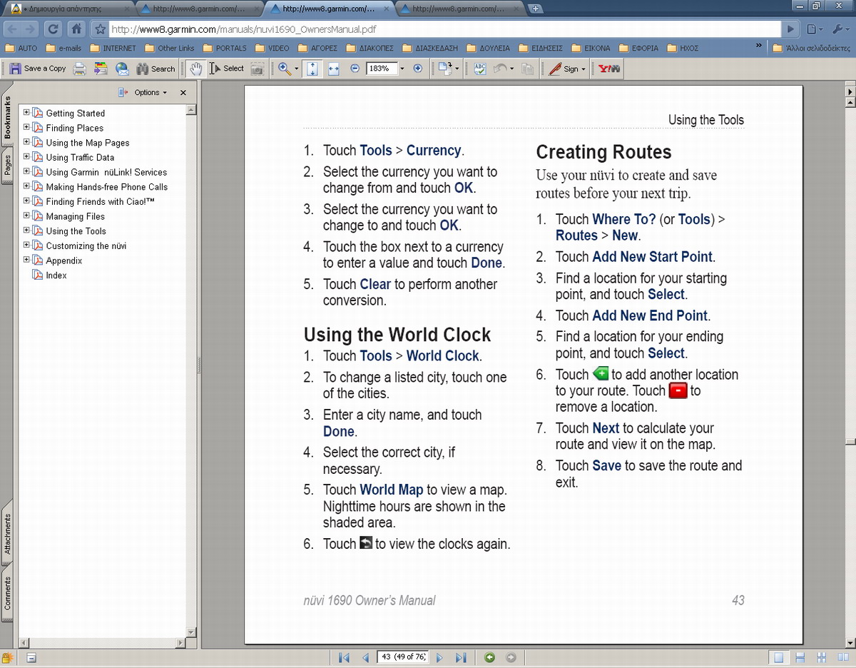Click the bookmark panel icon beside Options
This screenshot has width=856, height=668.
pyautogui.click(x=123, y=93)
